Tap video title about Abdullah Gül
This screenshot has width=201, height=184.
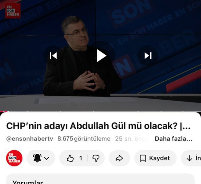[x=98, y=126]
